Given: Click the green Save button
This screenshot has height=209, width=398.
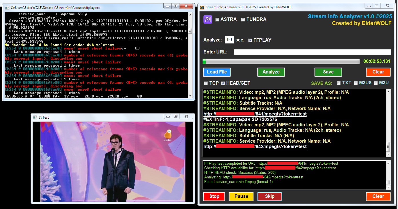Looking at the screenshot, I should pos(328,72).
